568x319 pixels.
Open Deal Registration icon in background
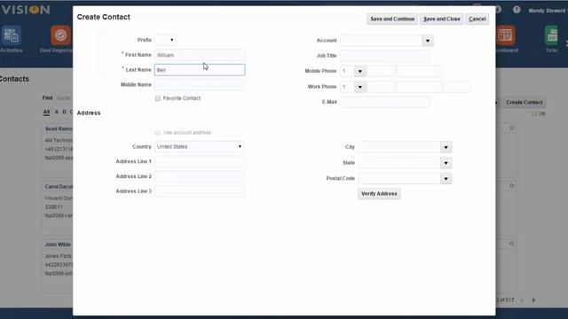(61, 35)
